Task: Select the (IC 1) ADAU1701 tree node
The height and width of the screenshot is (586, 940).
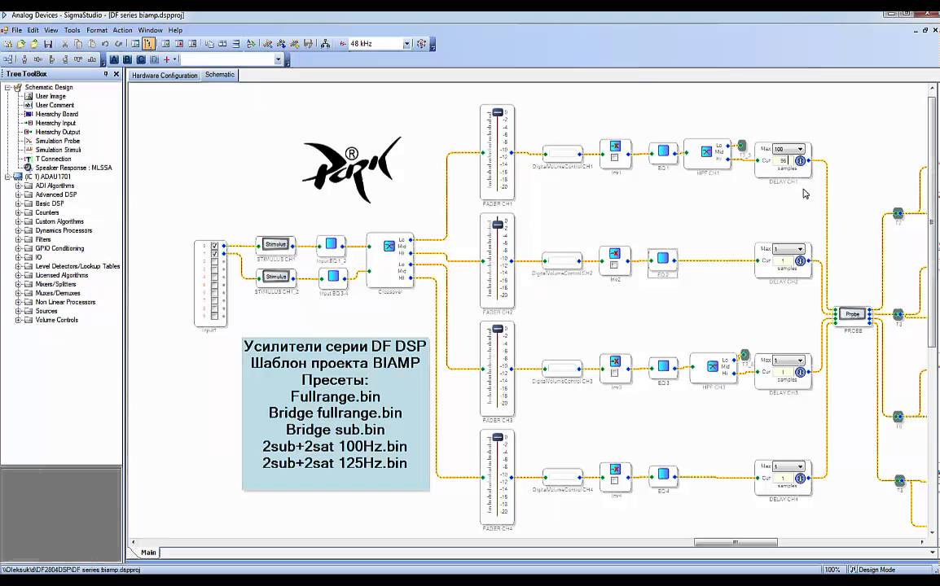Action: 47,177
